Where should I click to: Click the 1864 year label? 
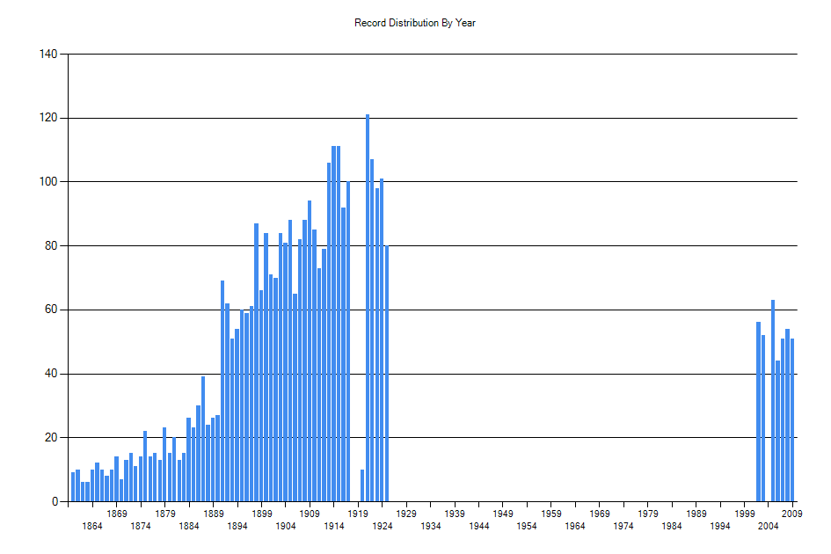coord(92,526)
